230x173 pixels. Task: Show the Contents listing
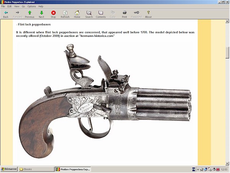coord(101,14)
